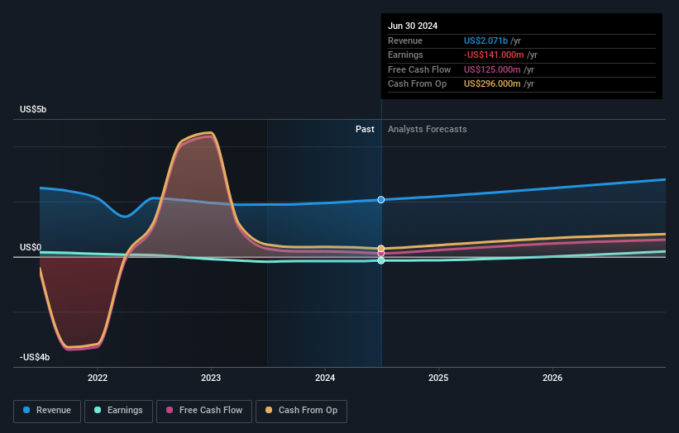Click the US$0 y-axis label
Viewport: 679px width, 433px height.
pos(31,247)
